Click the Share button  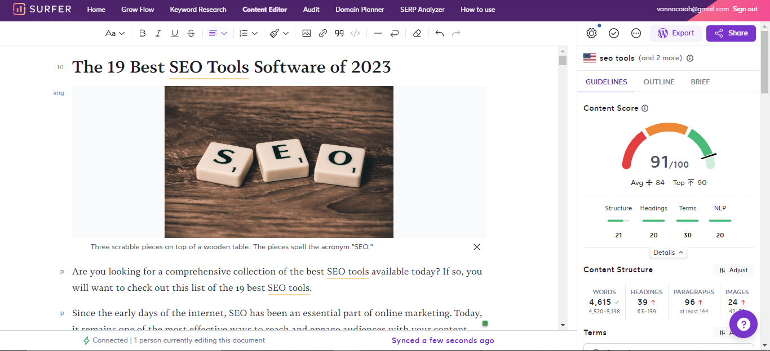coord(731,33)
